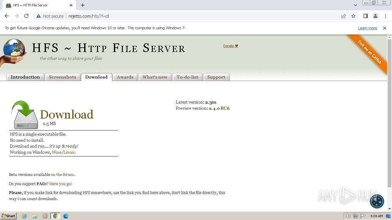Click the 2.5 MB file size text
This screenshot has height=220, width=392.
(49, 124)
